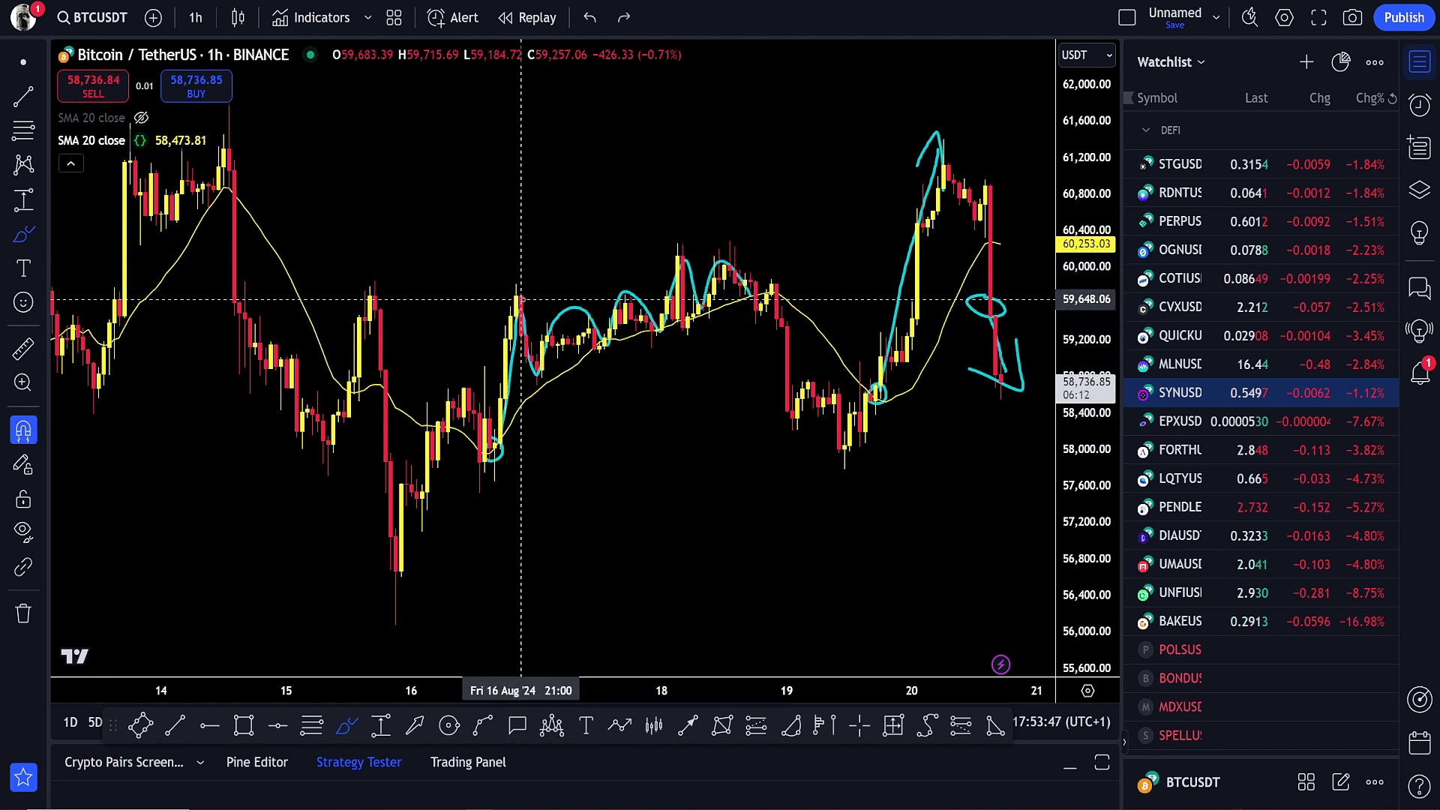
Task: Toggle fullscreen chart mode
Action: point(1319,17)
